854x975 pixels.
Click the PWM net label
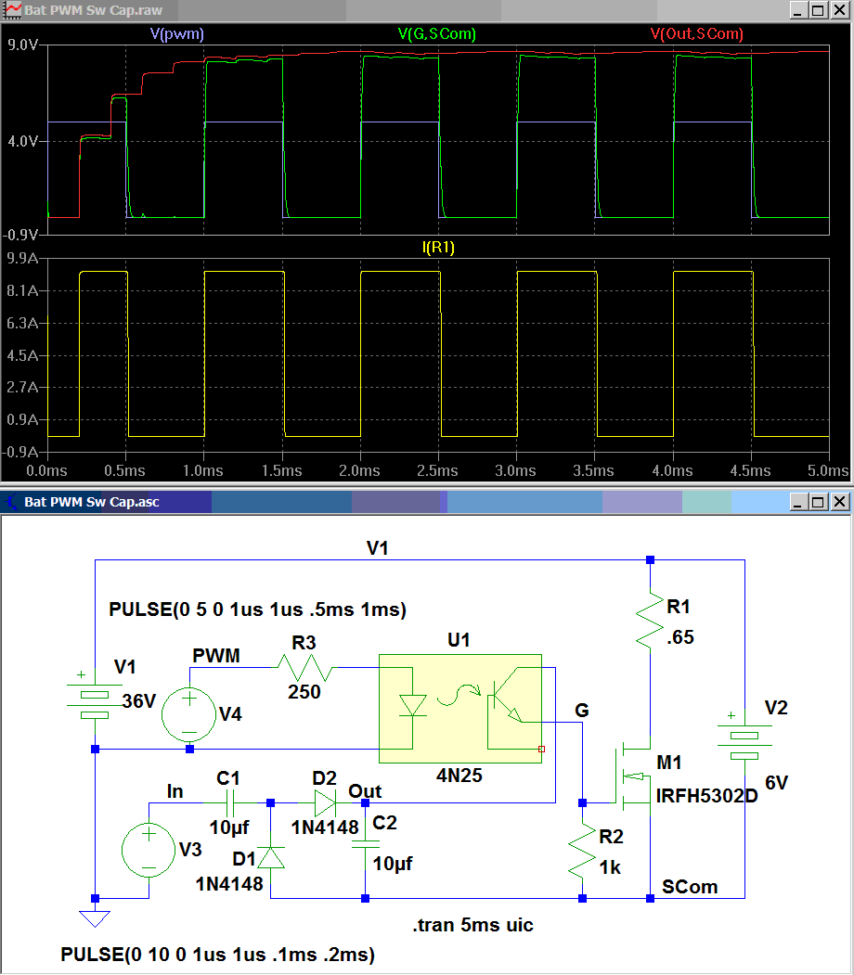point(216,655)
